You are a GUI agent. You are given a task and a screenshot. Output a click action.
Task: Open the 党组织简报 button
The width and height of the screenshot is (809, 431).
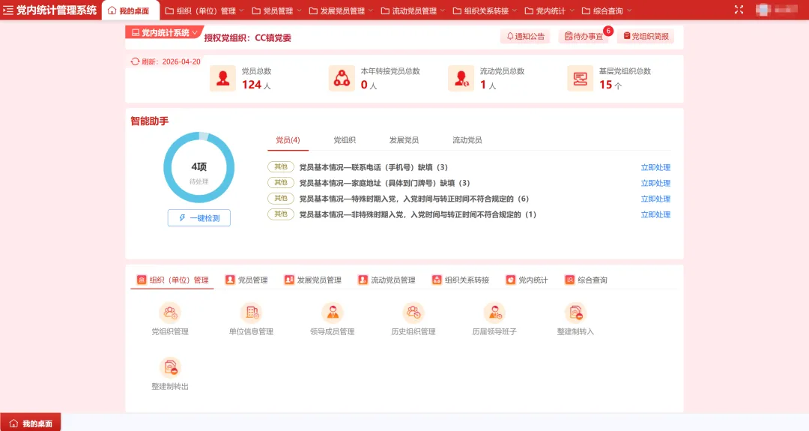pos(646,36)
